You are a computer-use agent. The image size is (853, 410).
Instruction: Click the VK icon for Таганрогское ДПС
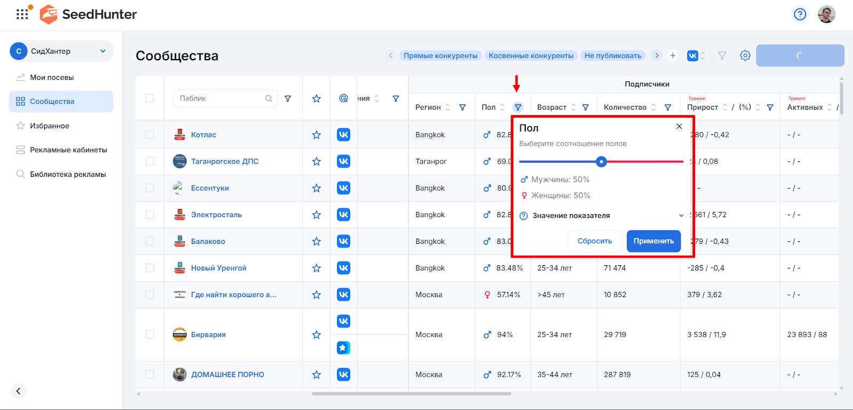[x=343, y=161]
